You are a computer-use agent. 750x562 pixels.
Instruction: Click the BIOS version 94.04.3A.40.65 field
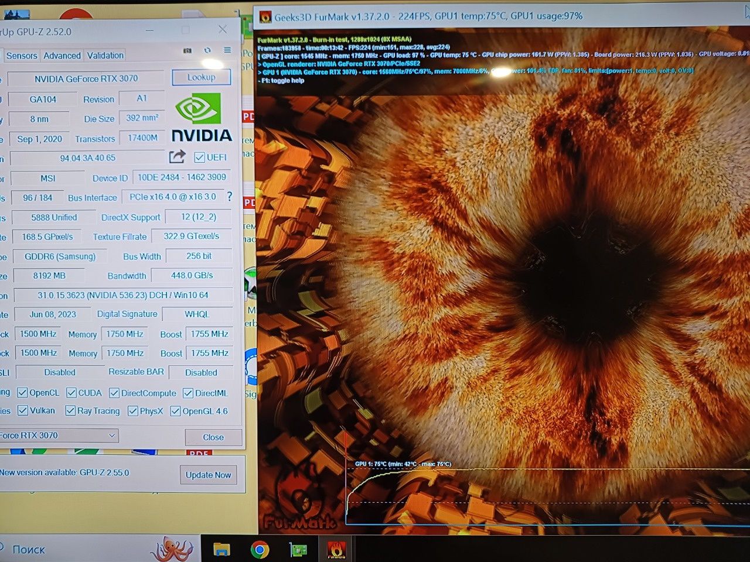tap(88, 158)
